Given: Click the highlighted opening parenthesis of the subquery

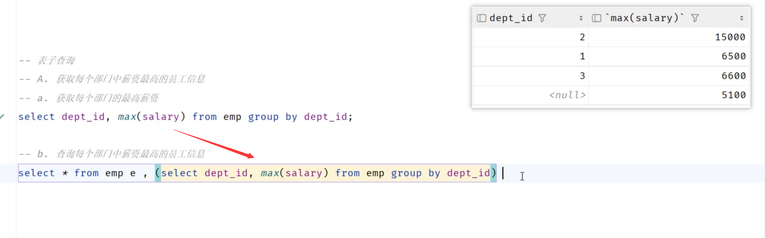Looking at the screenshot, I should click(158, 173).
